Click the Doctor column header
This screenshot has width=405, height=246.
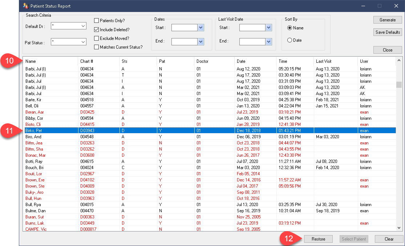[214, 61]
